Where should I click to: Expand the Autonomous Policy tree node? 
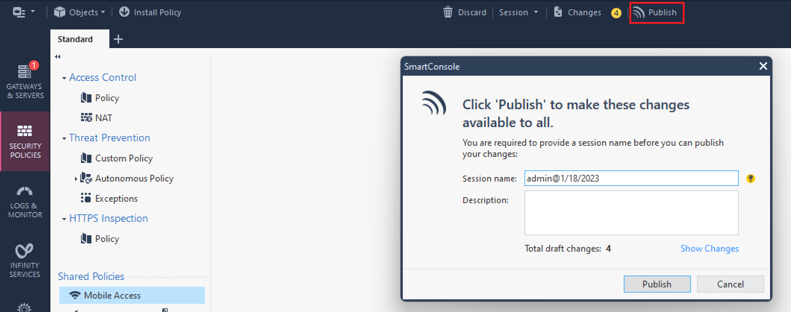76,179
